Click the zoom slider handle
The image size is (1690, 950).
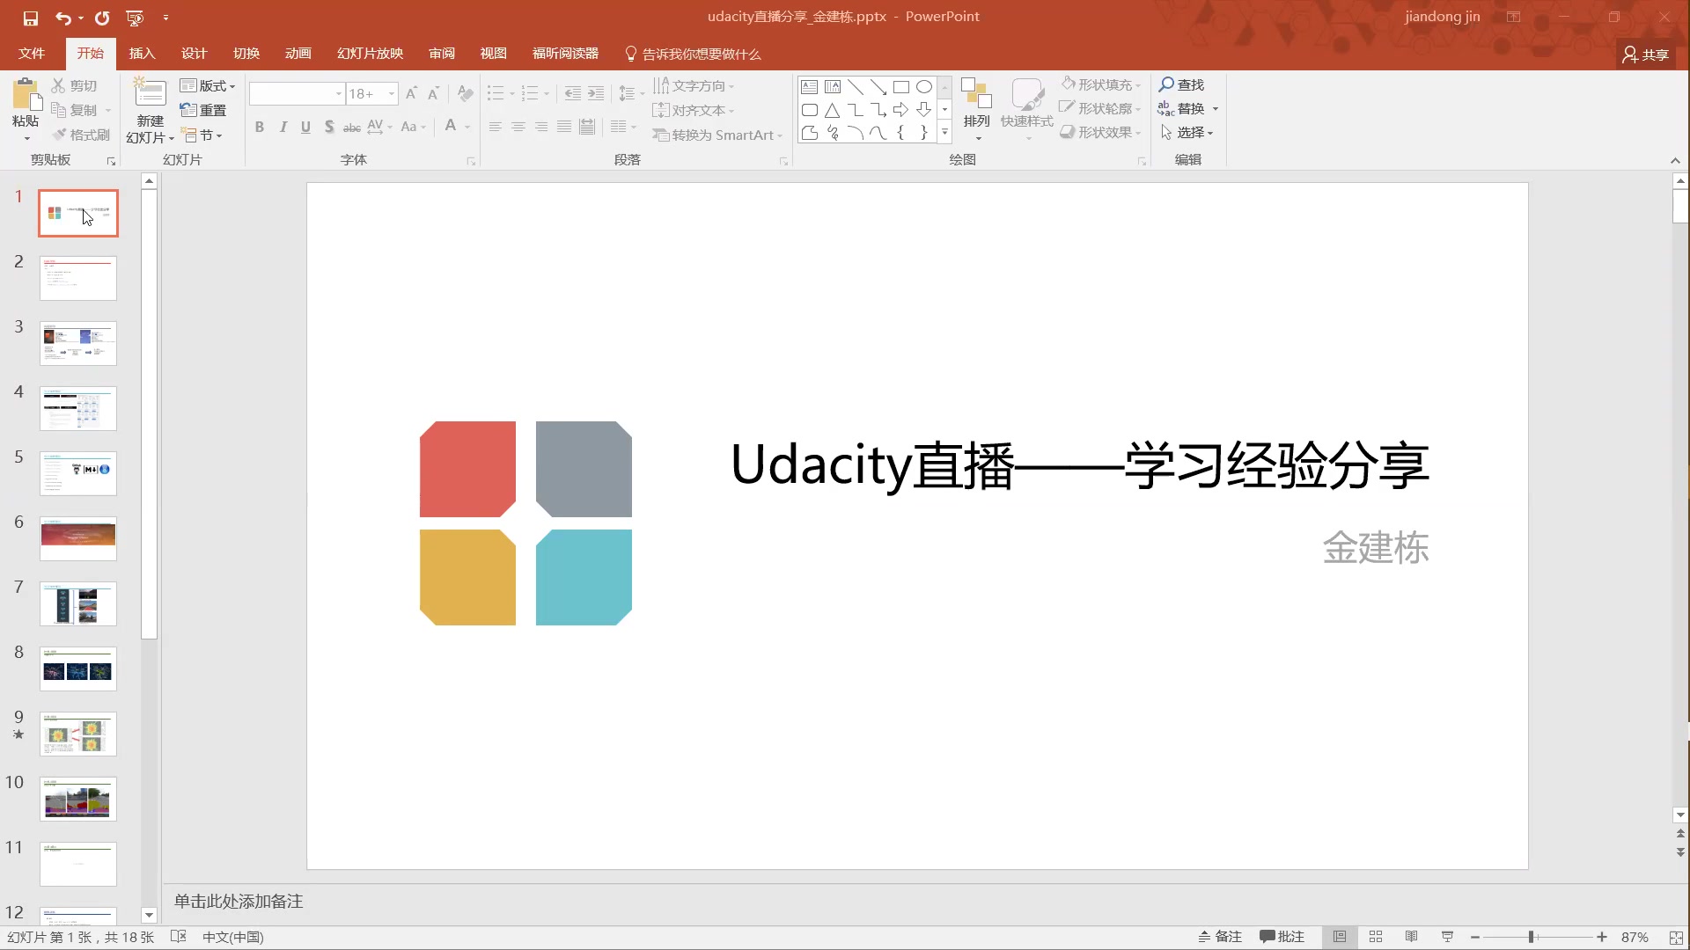click(1532, 938)
